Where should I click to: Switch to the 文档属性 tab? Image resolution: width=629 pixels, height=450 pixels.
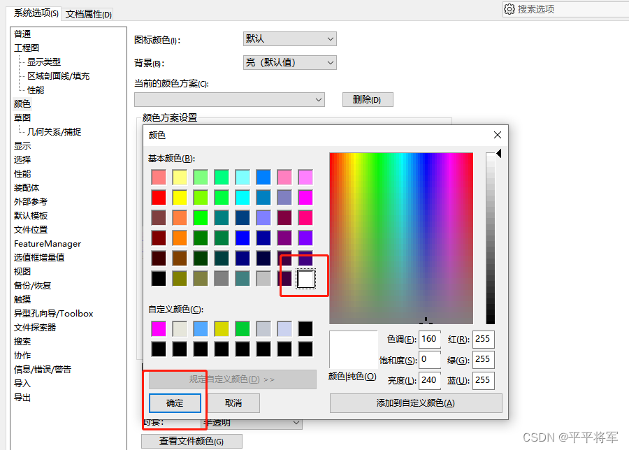coord(87,13)
